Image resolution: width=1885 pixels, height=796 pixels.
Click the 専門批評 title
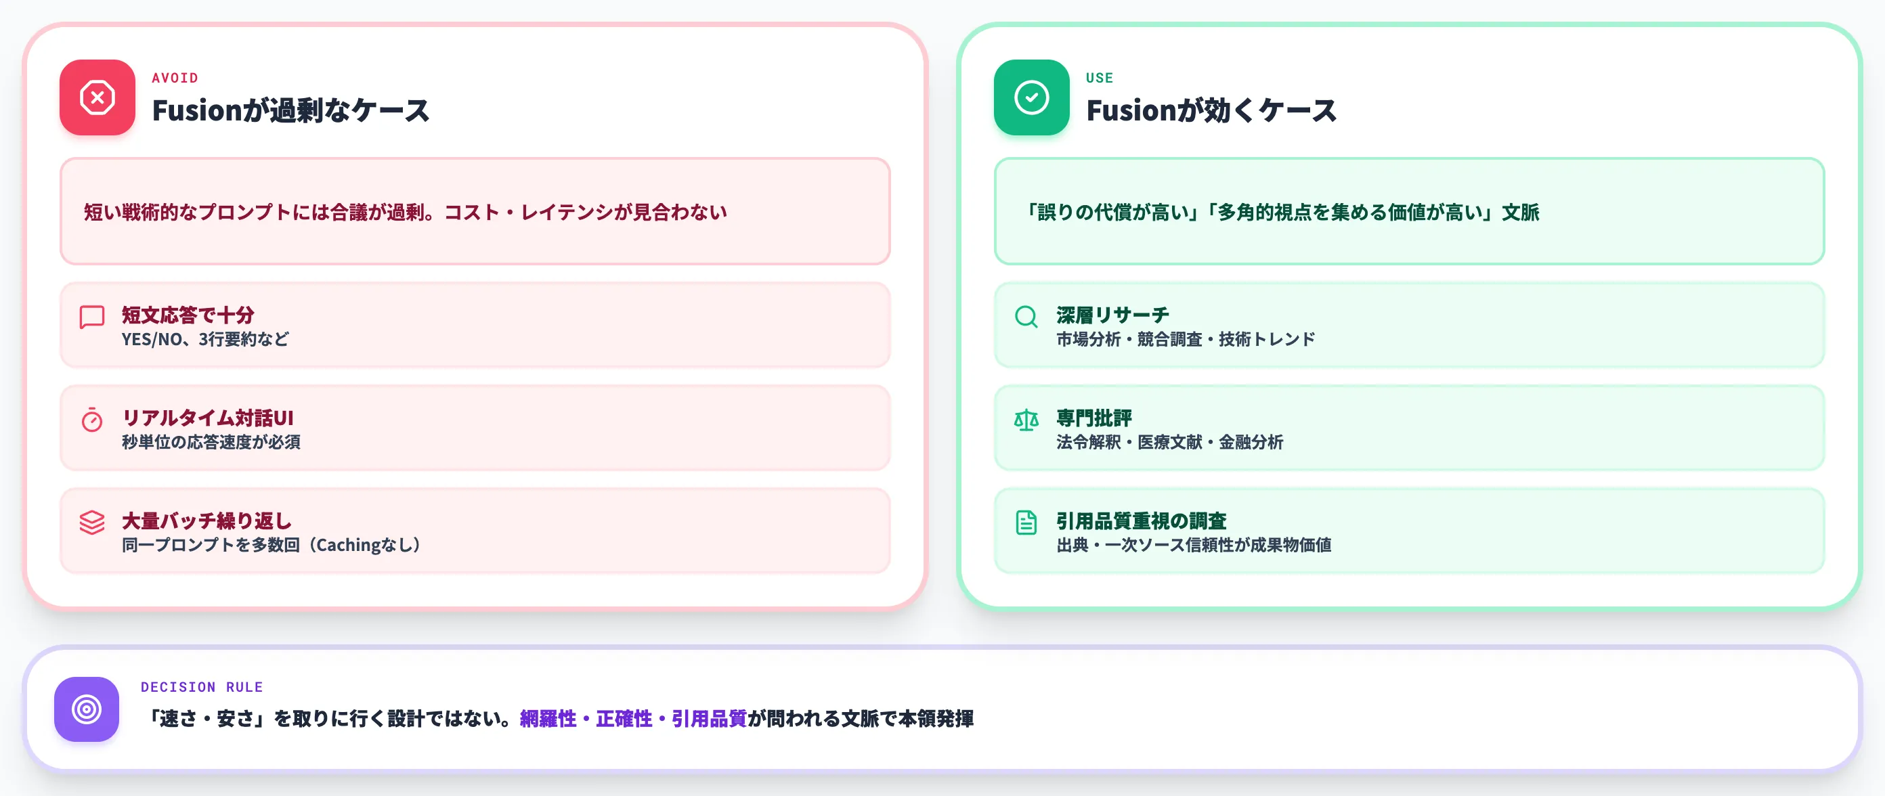[1094, 418]
